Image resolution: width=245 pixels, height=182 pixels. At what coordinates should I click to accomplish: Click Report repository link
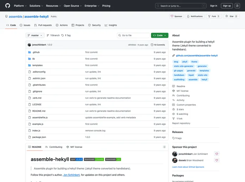pyautogui.click(x=181, y=123)
